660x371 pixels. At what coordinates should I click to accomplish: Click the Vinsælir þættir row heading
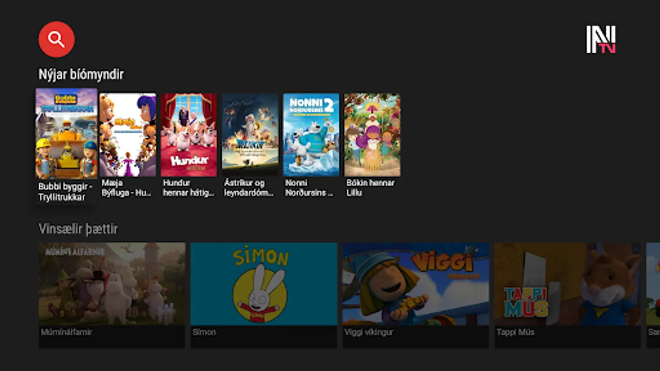click(x=78, y=229)
